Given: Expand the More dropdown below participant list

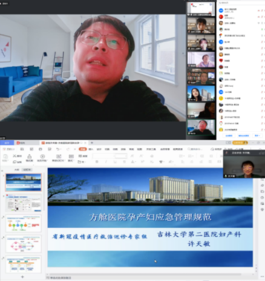Looking at the screenshot, I should (x=257, y=135).
